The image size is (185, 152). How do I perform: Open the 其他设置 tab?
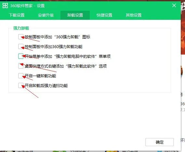[134, 15]
